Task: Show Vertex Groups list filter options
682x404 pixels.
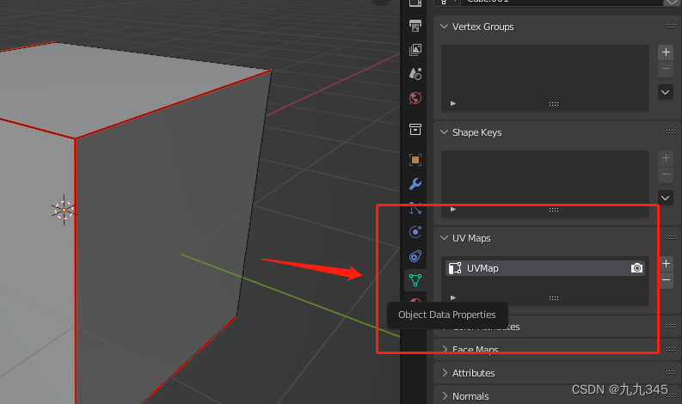Action: [x=453, y=103]
